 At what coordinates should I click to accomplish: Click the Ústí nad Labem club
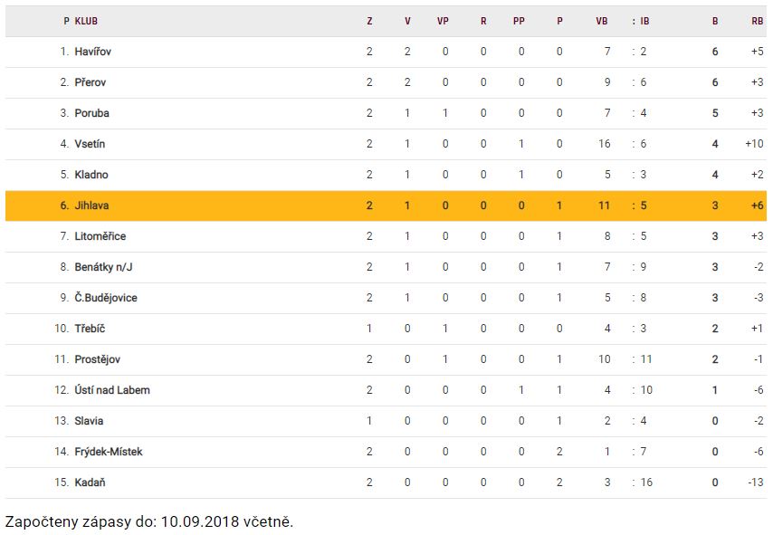point(112,390)
